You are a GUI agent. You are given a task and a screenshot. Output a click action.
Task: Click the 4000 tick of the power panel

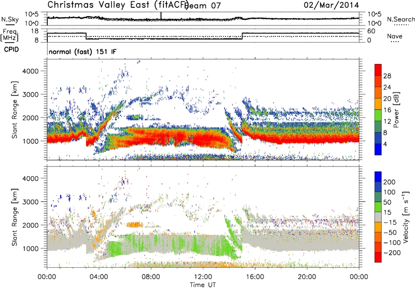pyautogui.click(x=30, y=71)
